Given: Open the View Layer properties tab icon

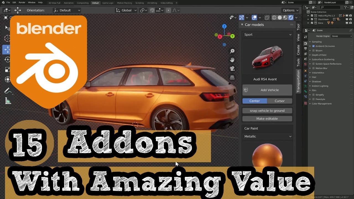Looking at the screenshot, I should coord(306,54).
